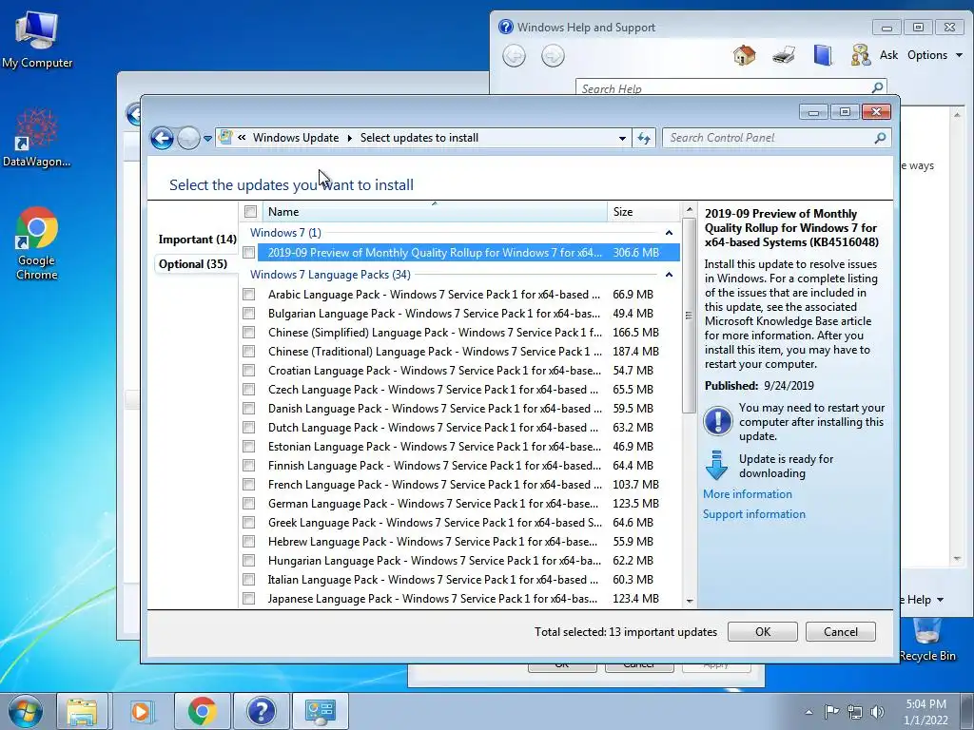Check the Chinese (Simplified) Language Pack box

click(249, 332)
